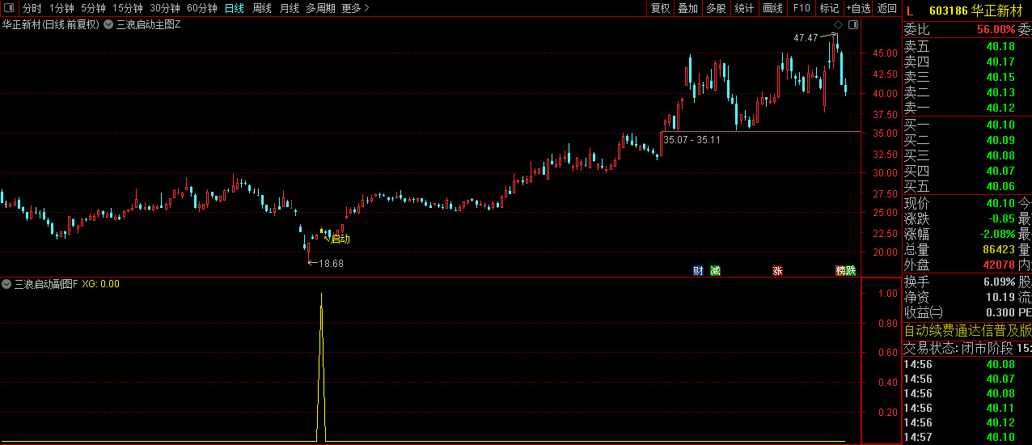Click the 外盘 42078 value
This screenshot has width=1032, height=445.
[x=999, y=265]
